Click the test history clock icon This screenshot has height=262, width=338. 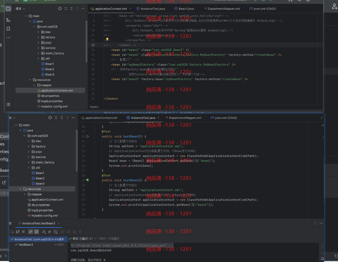(x=56, y=232)
